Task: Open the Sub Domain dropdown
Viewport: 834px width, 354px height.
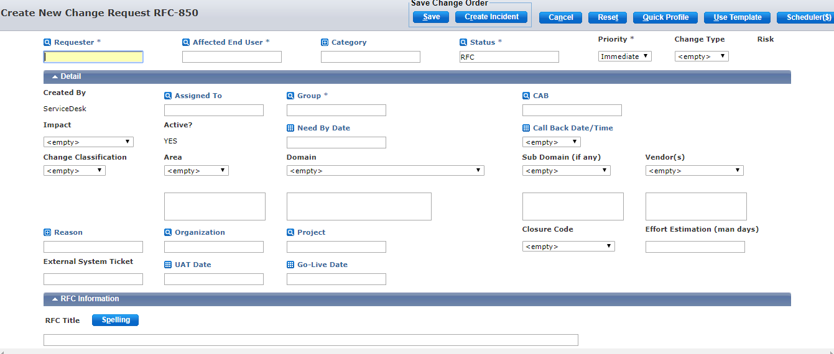Action: point(567,170)
